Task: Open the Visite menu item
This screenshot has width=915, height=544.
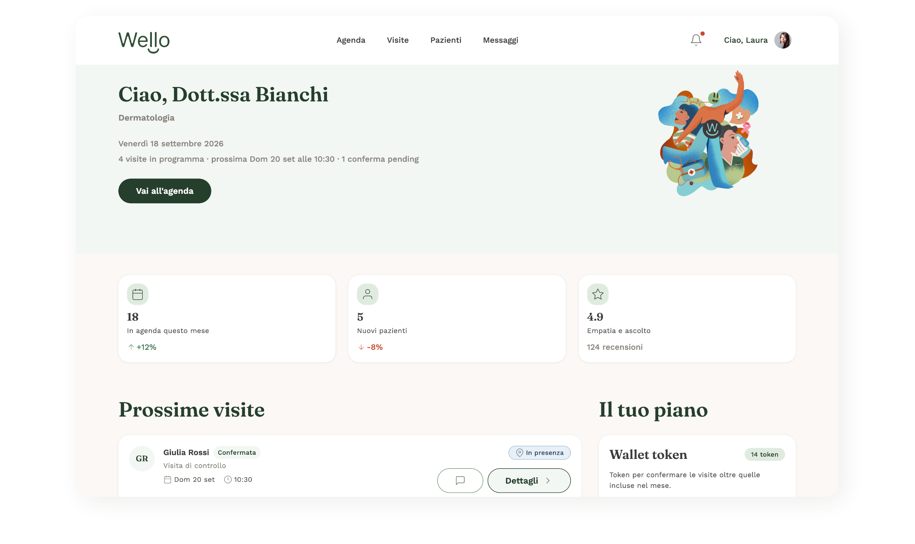Action: click(x=398, y=40)
